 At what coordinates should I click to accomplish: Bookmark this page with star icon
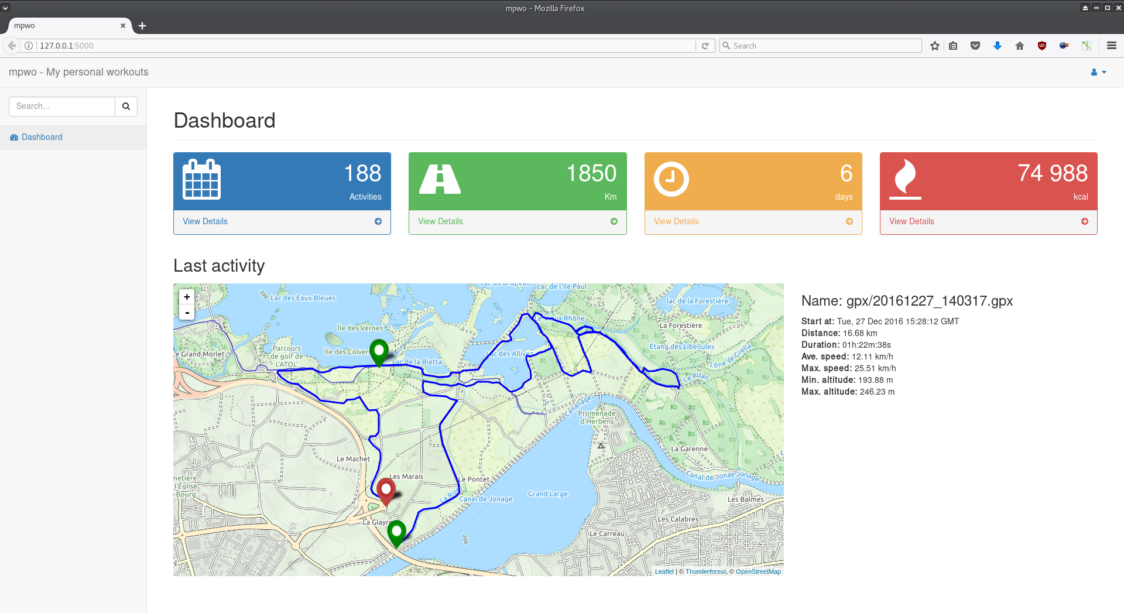[935, 46]
